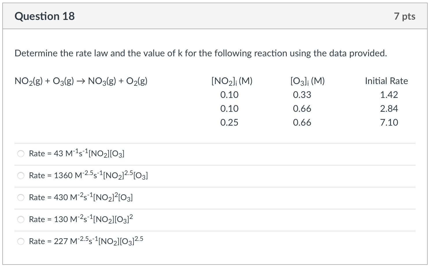Click the Question 18 header
430x268 pixels.
pos(45,16)
